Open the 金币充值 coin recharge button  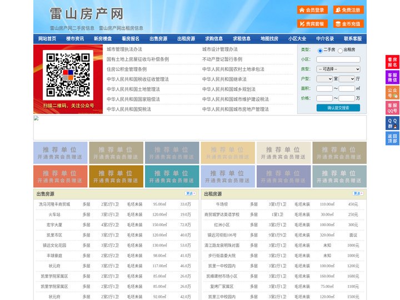(x=348, y=24)
